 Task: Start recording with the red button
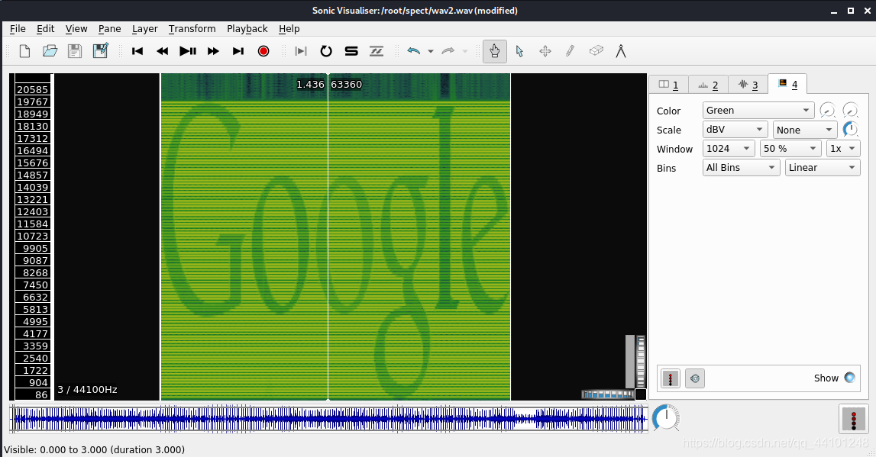tap(263, 51)
